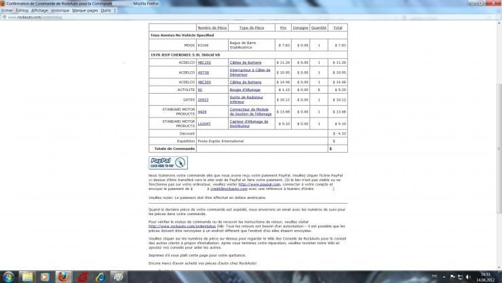This screenshot has height=283, width=502.
Task: Open the Edition menu
Action: point(22,11)
